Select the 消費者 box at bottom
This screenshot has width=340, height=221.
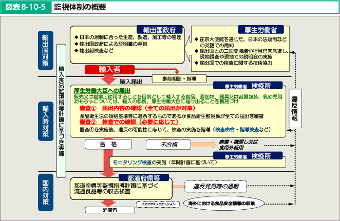109,210
